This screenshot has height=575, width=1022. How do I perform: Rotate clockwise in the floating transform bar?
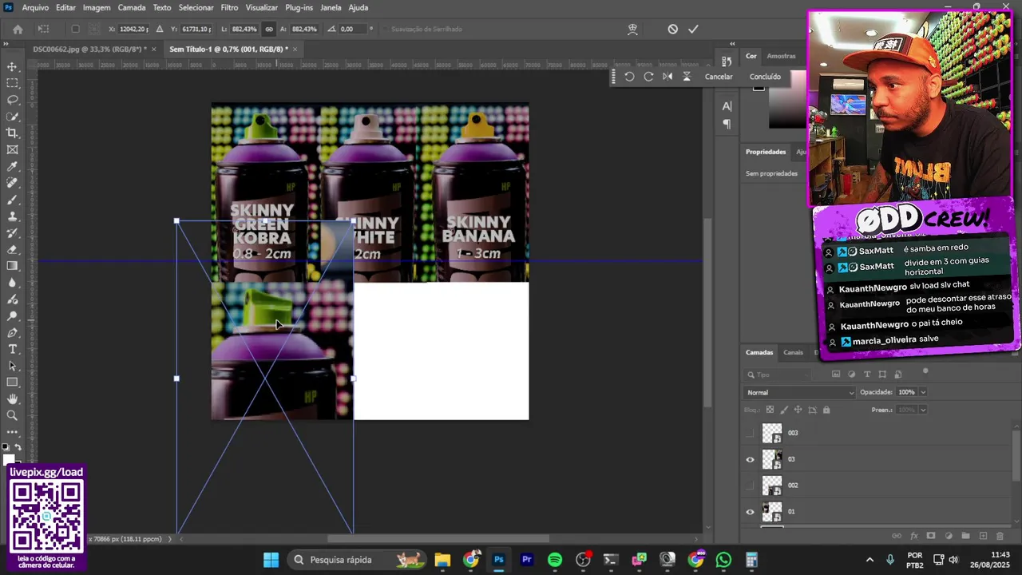coord(648,77)
